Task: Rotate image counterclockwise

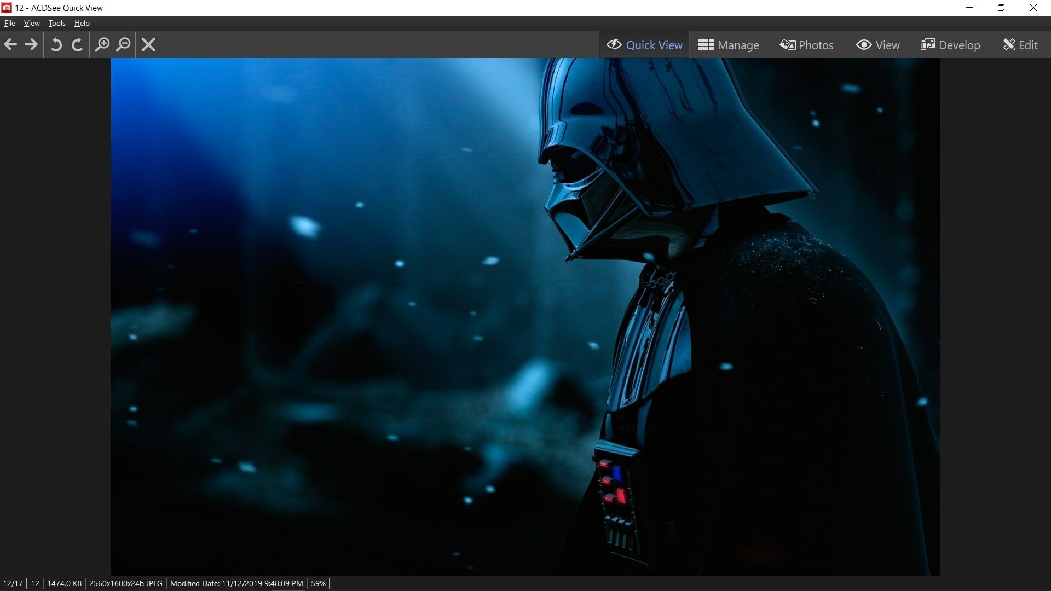Action: point(56,44)
